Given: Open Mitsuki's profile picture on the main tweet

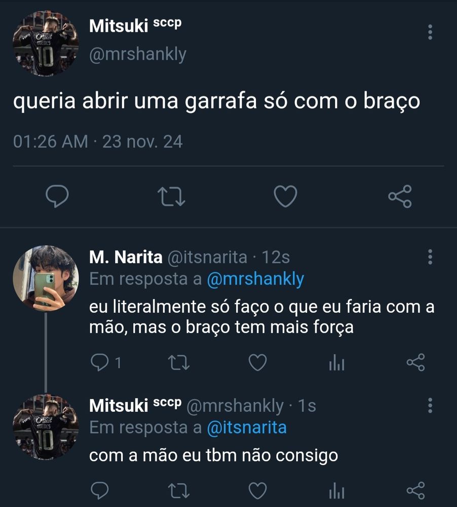Looking at the screenshot, I should click(46, 43).
